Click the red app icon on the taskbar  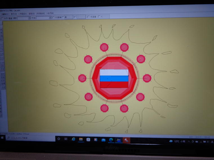tap(126, 140)
